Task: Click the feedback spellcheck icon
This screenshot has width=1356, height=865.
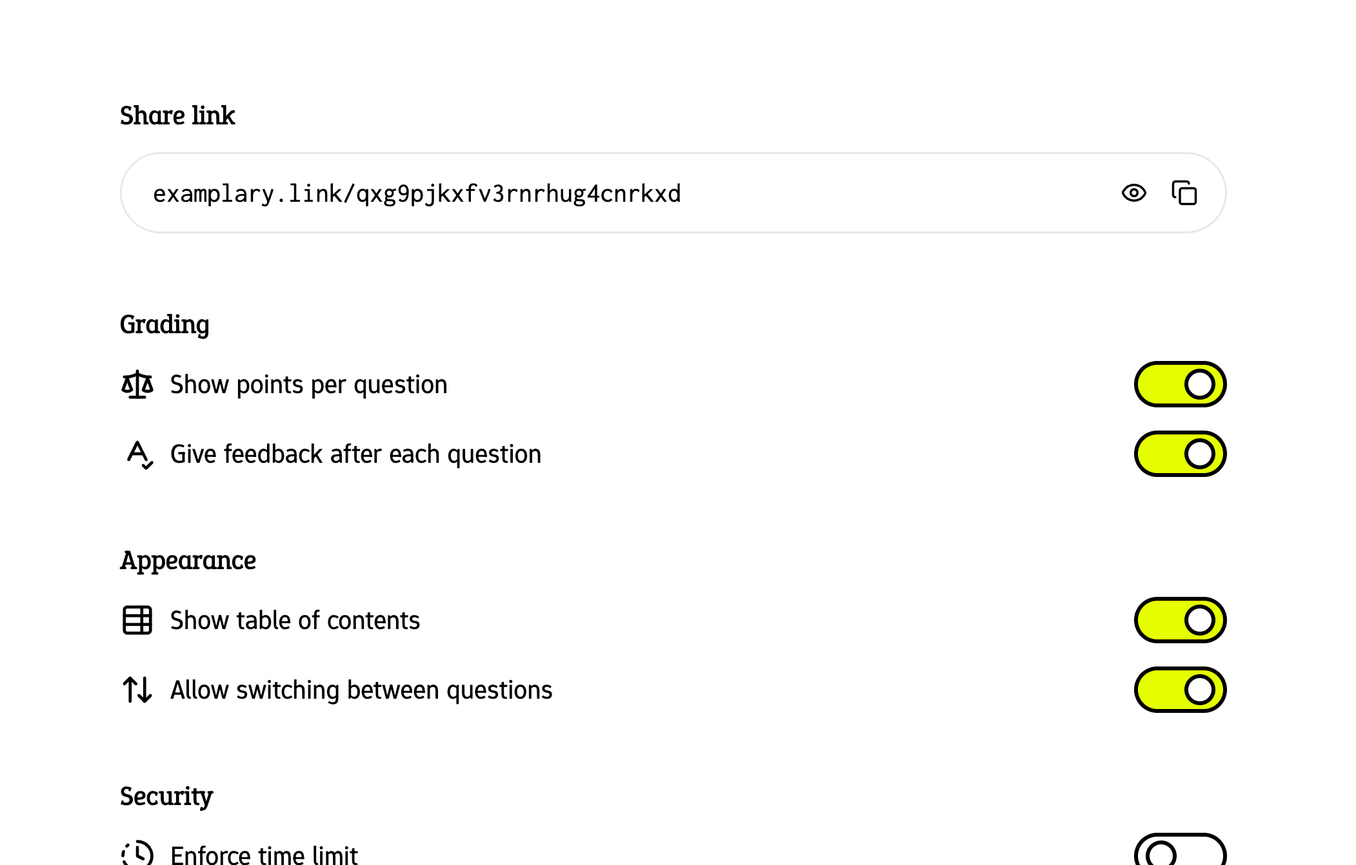Action: pyautogui.click(x=139, y=454)
